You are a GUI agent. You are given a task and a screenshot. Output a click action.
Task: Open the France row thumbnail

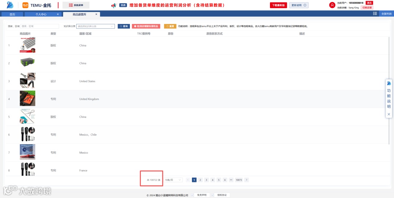[x=28, y=169]
